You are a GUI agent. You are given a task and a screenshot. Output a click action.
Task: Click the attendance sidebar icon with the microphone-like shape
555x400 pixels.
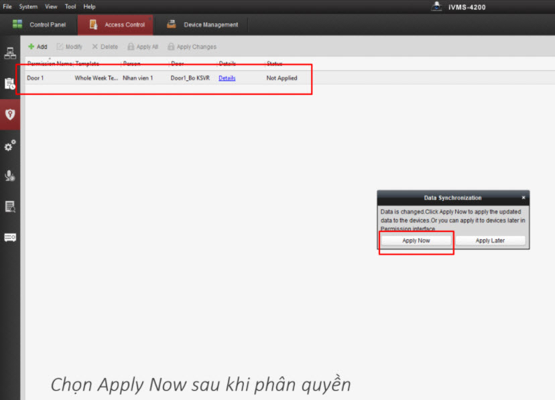(x=10, y=176)
